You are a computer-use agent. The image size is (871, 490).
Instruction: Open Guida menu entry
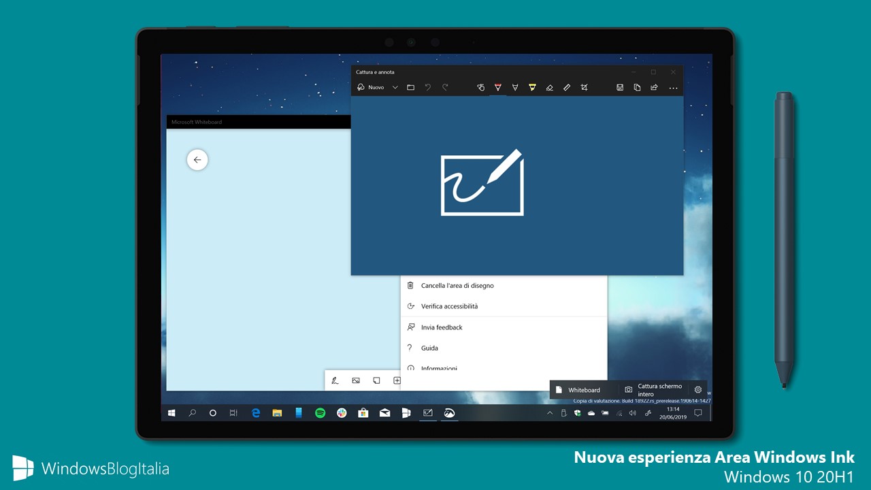tap(504, 348)
